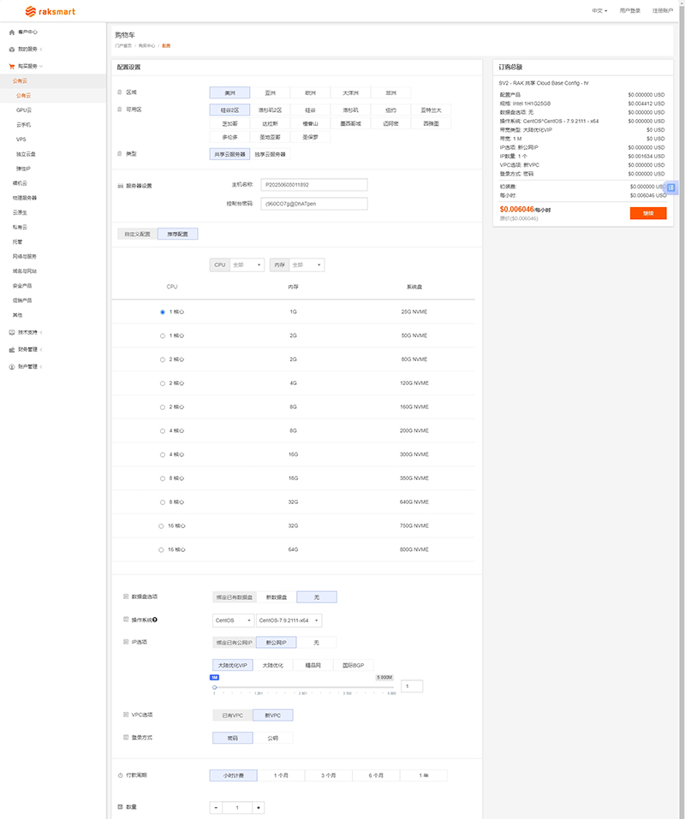Click the shopping cart icon for 购买服务

tap(11, 66)
